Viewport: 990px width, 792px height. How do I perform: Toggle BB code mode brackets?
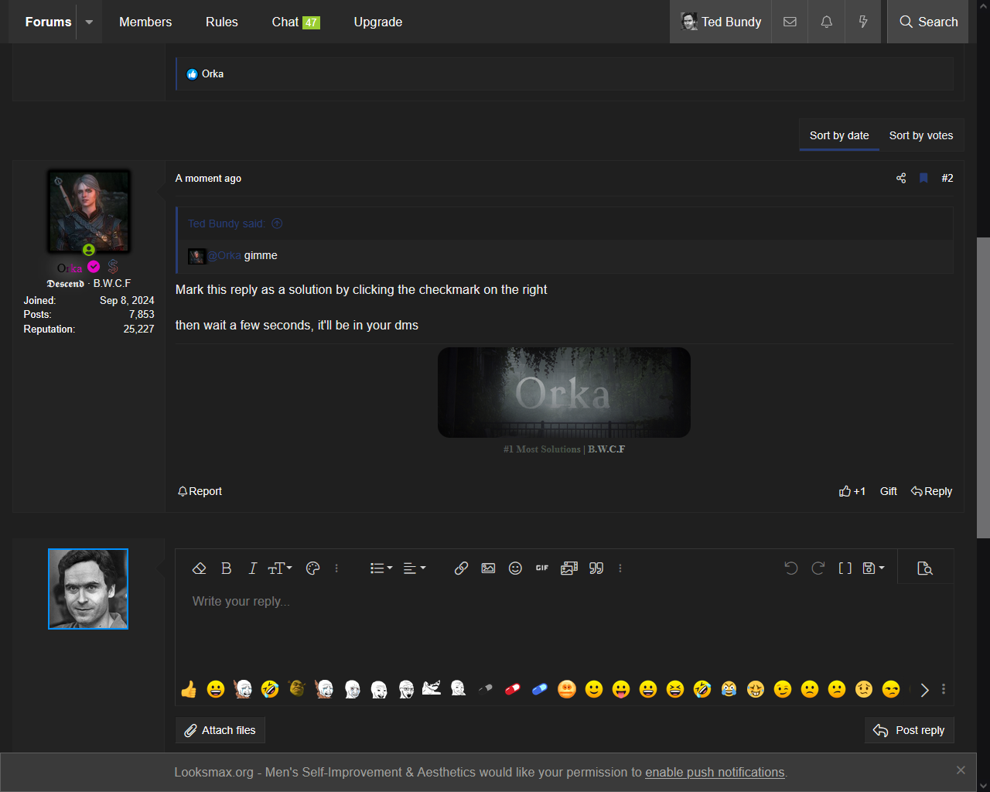pyautogui.click(x=845, y=568)
